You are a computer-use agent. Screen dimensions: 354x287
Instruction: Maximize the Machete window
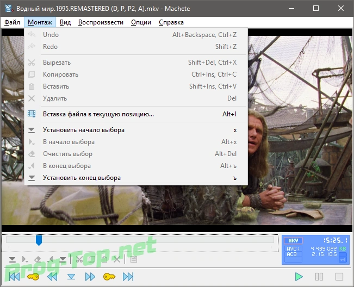pyautogui.click(x=316, y=8)
